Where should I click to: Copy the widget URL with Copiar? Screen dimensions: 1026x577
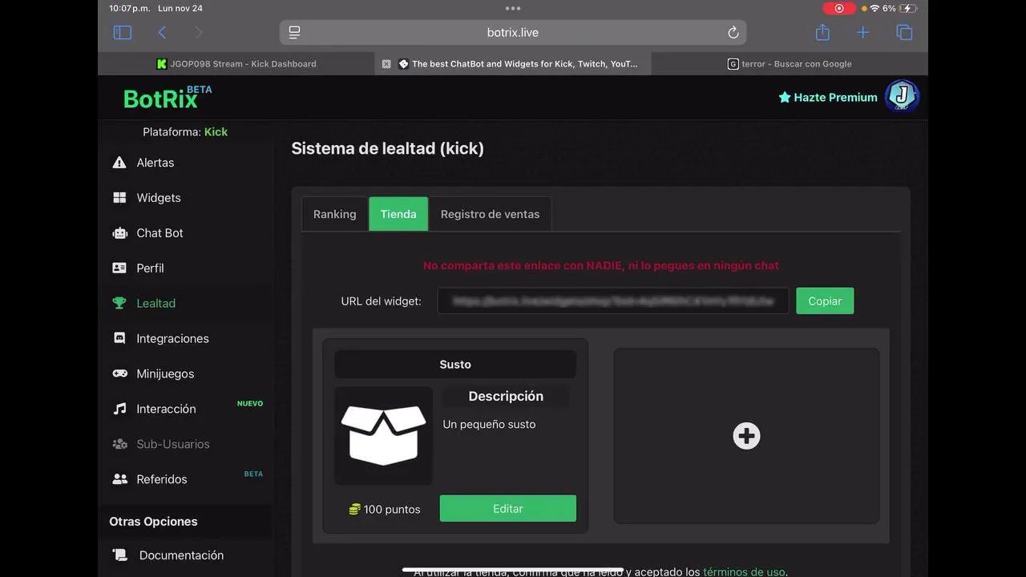(x=825, y=301)
